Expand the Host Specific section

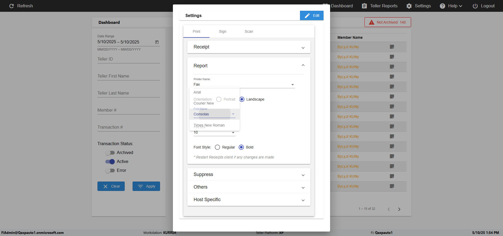pos(249,200)
